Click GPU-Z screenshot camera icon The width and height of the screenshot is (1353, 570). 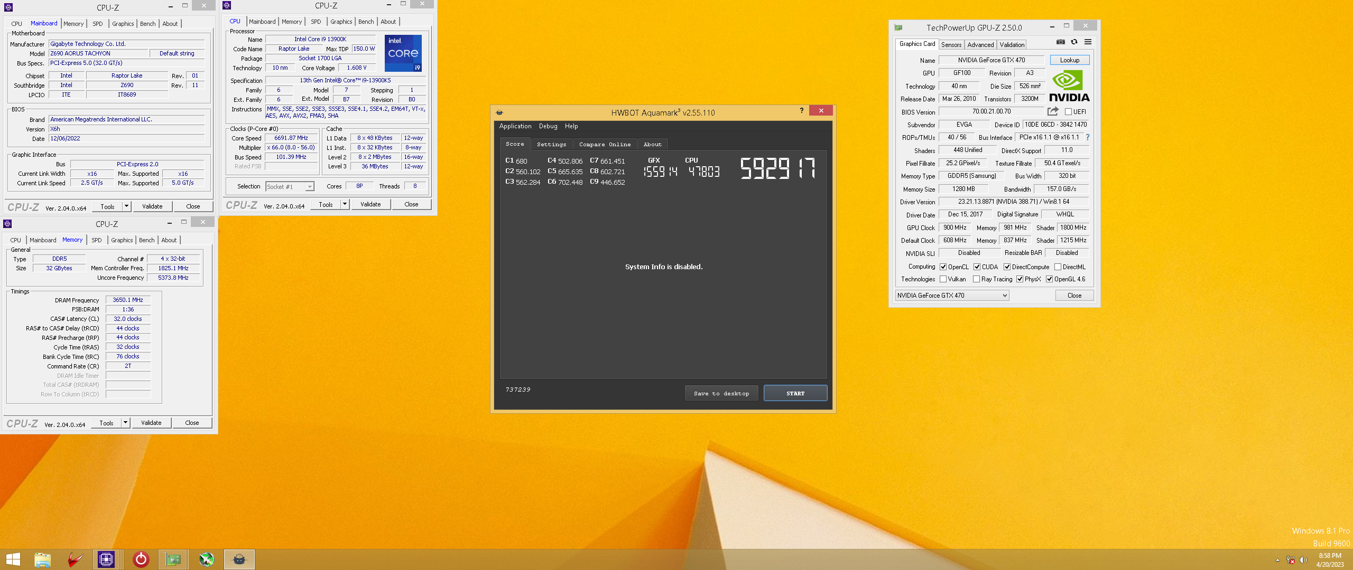(1060, 42)
